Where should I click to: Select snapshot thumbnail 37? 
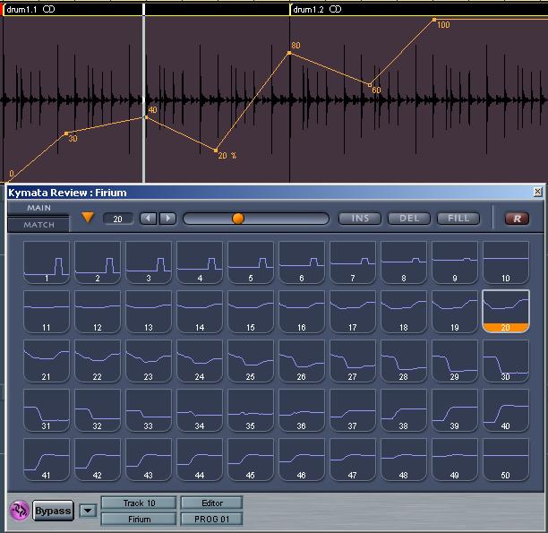(353, 410)
